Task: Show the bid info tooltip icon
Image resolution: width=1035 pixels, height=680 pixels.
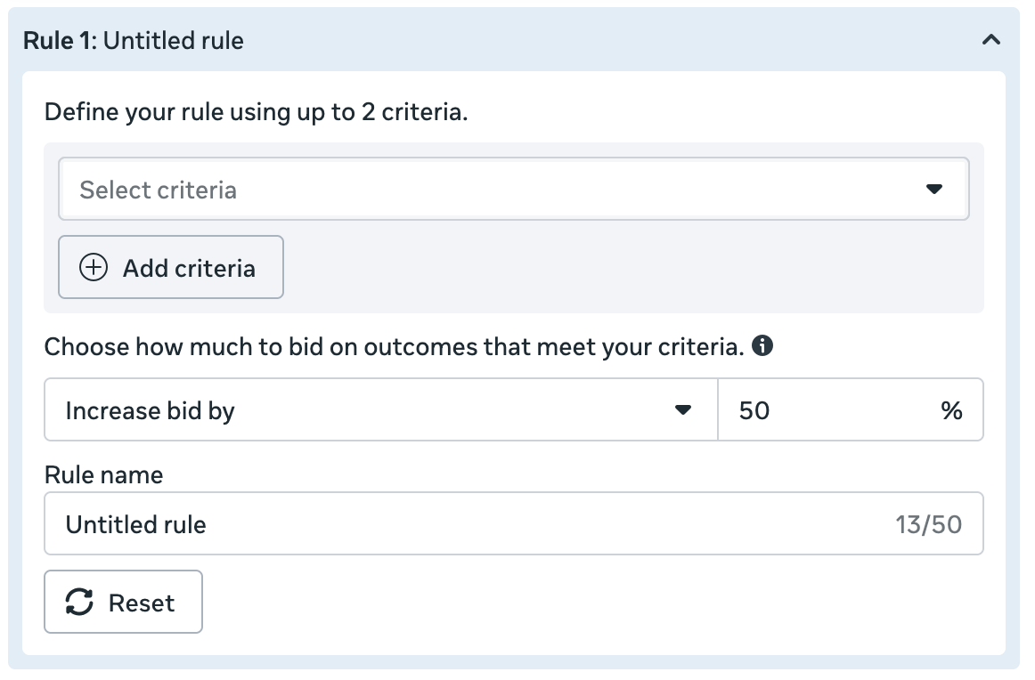Action: [762, 346]
